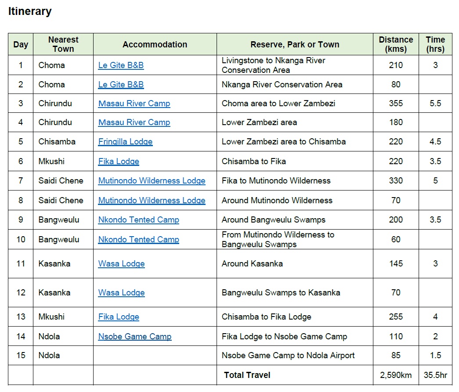Click the Day 12 Wasa Lodge link
Image resolution: width=459 pixels, height=392 pixels.
[121, 293]
